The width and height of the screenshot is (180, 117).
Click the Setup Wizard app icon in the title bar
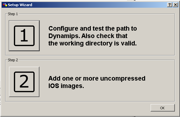[5, 5]
